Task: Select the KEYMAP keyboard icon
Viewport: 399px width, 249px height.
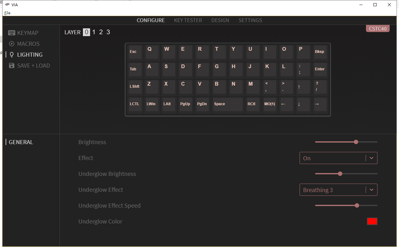Action: [12, 33]
